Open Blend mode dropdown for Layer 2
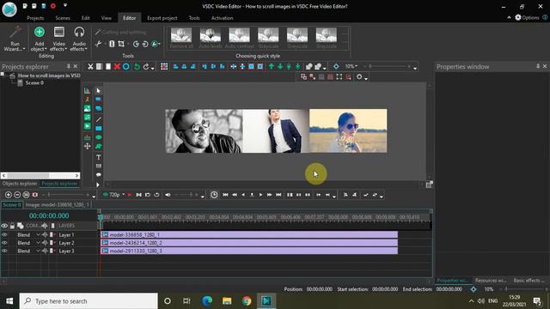Viewport: 550px width, 309px height. coord(38,243)
